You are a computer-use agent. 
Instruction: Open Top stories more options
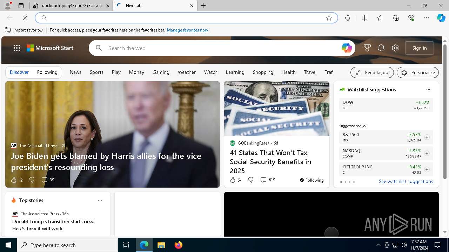point(100,200)
